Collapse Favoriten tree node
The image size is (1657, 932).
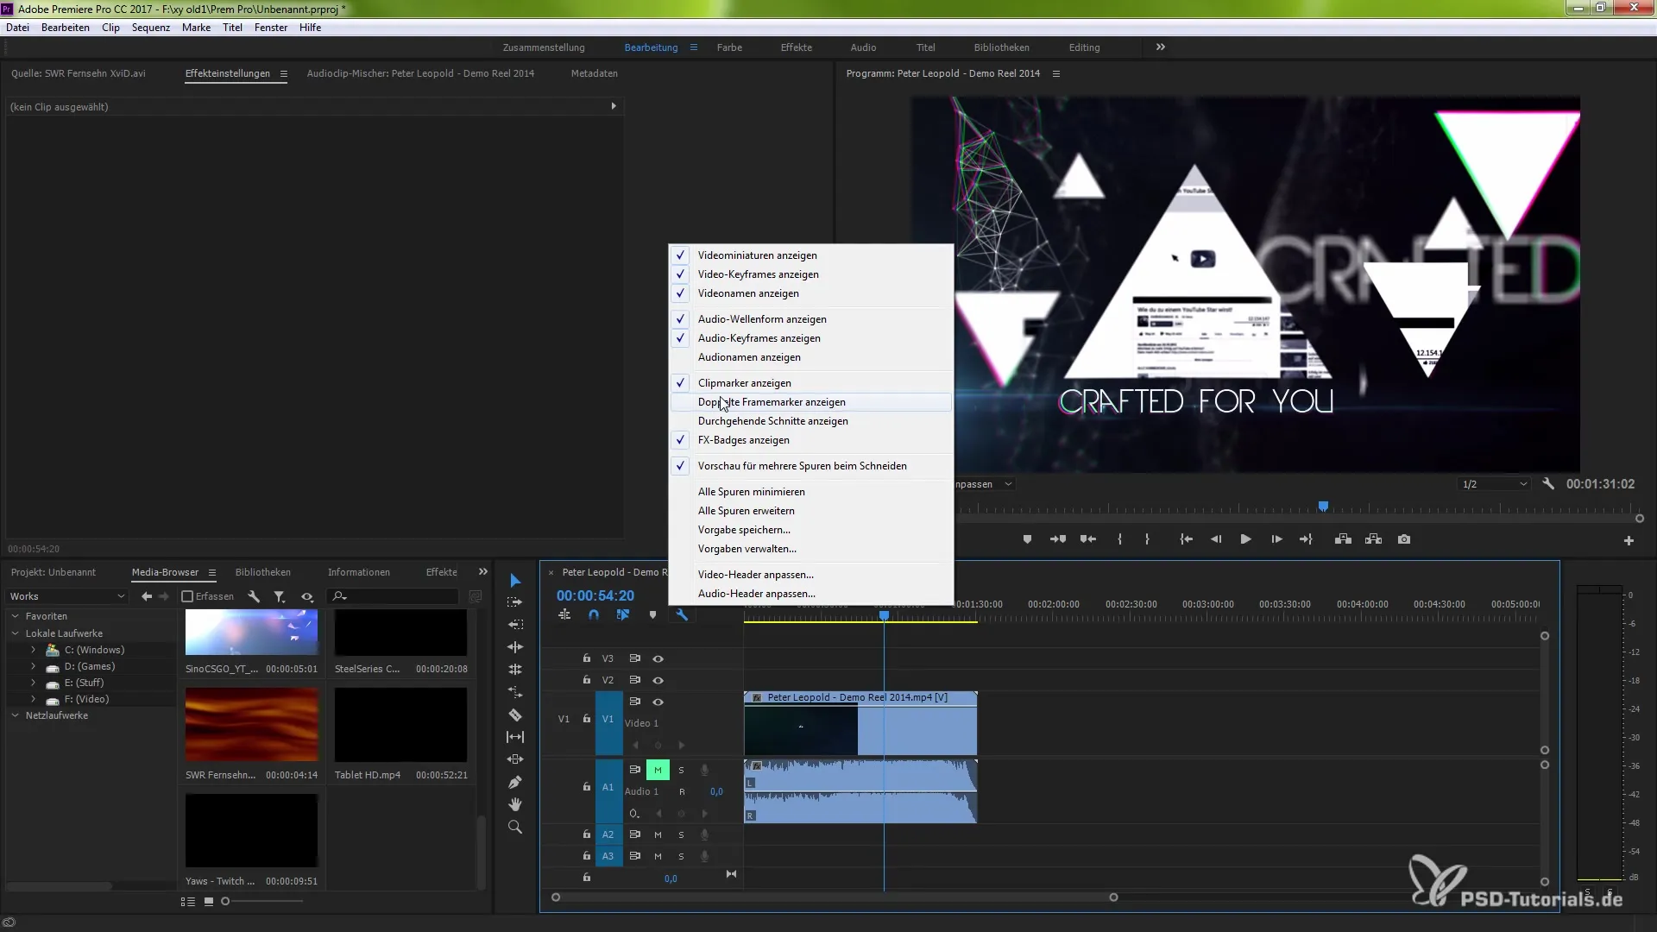(x=15, y=616)
